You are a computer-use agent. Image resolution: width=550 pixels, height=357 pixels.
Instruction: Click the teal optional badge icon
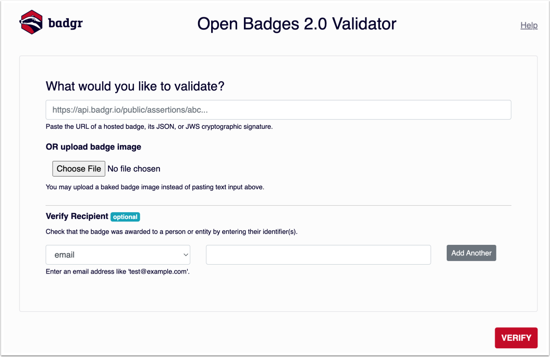click(125, 217)
